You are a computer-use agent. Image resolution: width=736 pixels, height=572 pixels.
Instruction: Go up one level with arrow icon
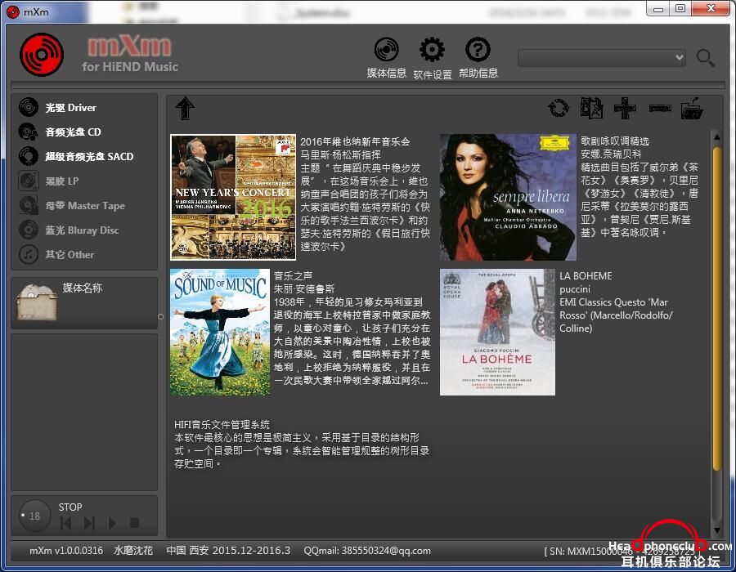[185, 109]
